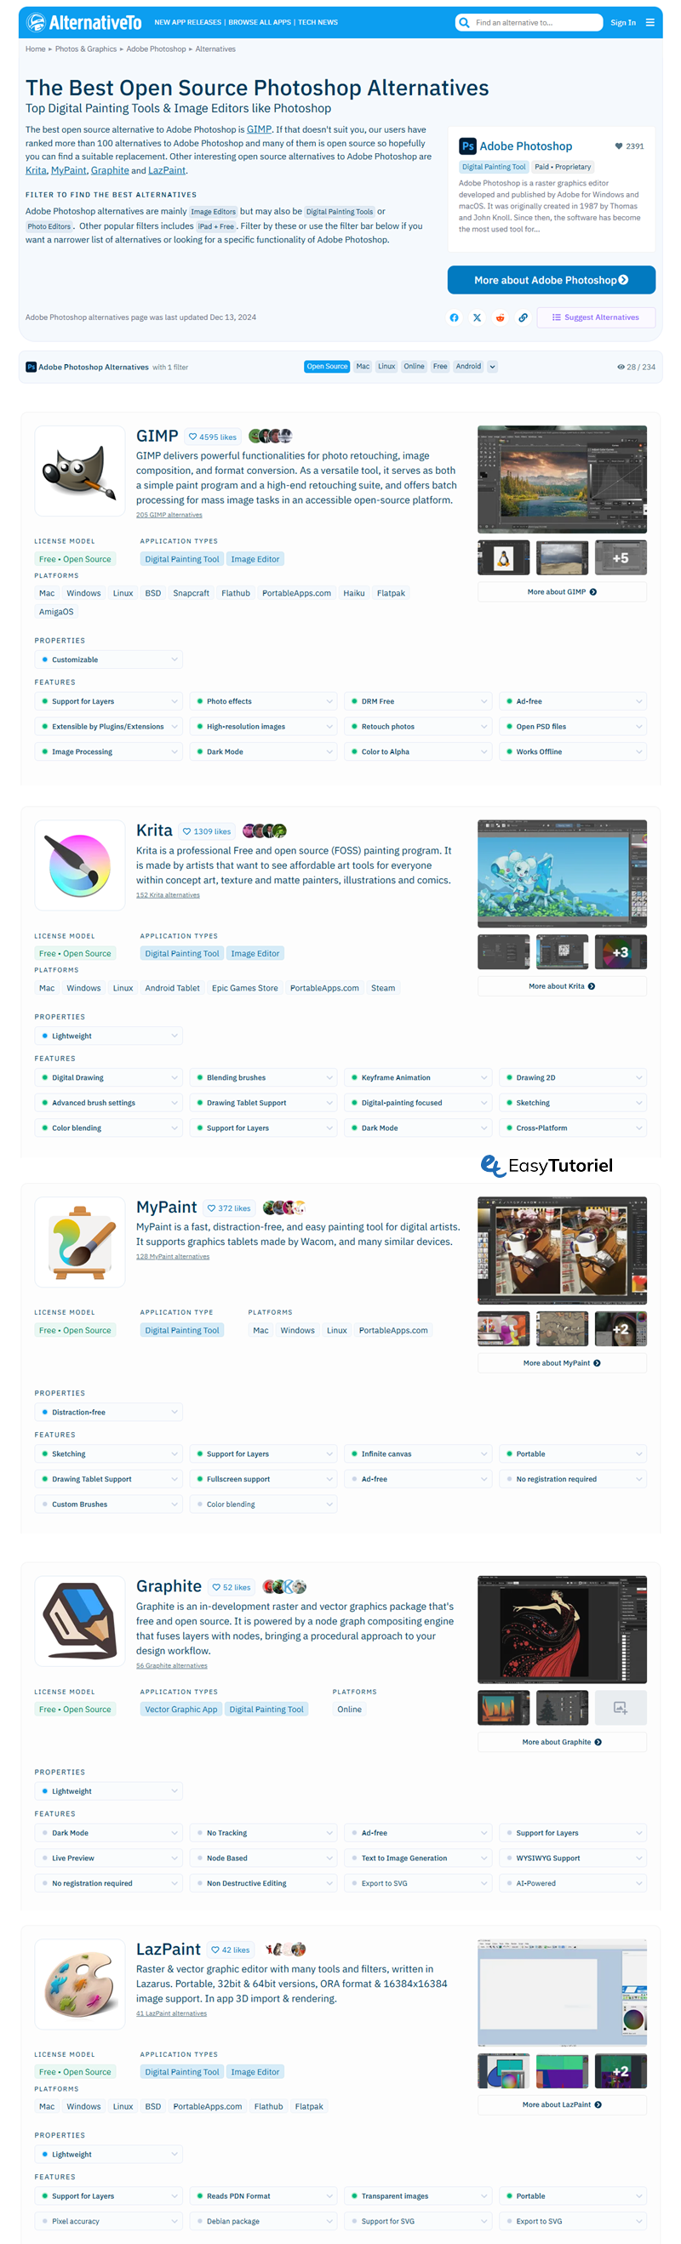The height and width of the screenshot is (2244, 681).
Task: Expand MyPaint Infinite canvas feature
Action: pos(418,1454)
